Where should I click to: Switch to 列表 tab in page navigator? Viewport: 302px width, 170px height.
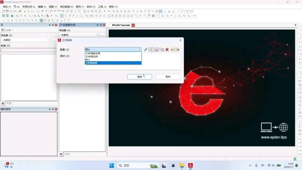pos(9,103)
